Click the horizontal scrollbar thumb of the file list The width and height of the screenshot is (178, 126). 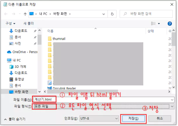[83, 92]
